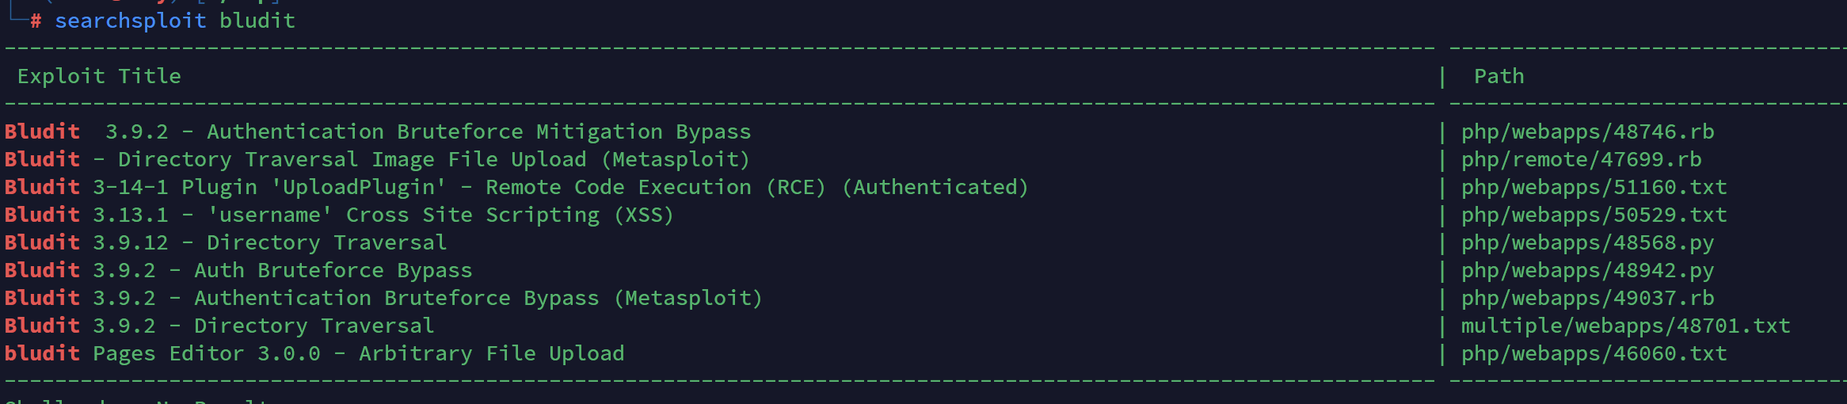Click the Auth Bruteforce Bypass exploit title
The height and width of the screenshot is (404, 1847).
pos(238,270)
